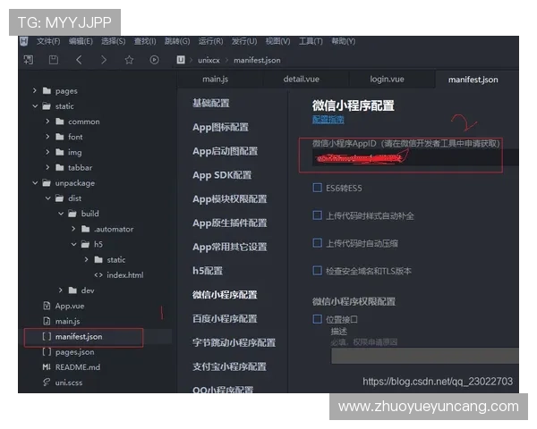The height and width of the screenshot is (429, 537).
Task: Expand the static folder under h5
Action: click(86, 260)
